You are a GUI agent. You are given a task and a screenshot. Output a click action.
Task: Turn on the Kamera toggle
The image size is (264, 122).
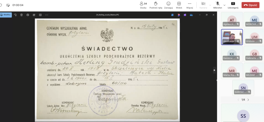[x=203, y=5]
